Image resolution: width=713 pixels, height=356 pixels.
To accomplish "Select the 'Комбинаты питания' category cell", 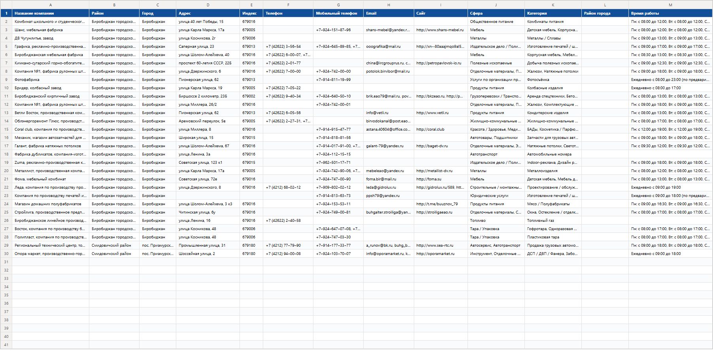I will [x=553, y=21].
